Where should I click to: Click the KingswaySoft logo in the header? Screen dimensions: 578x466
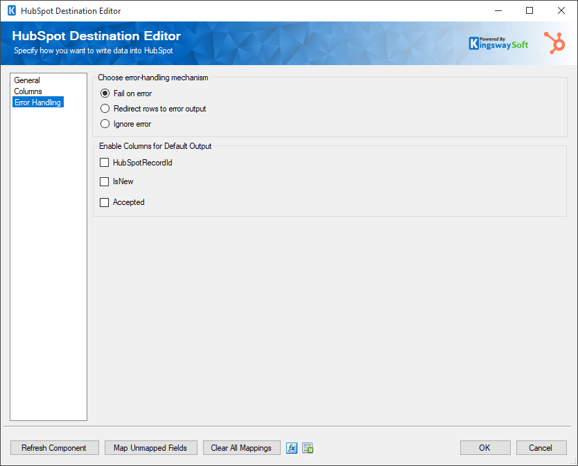[x=500, y=42]
